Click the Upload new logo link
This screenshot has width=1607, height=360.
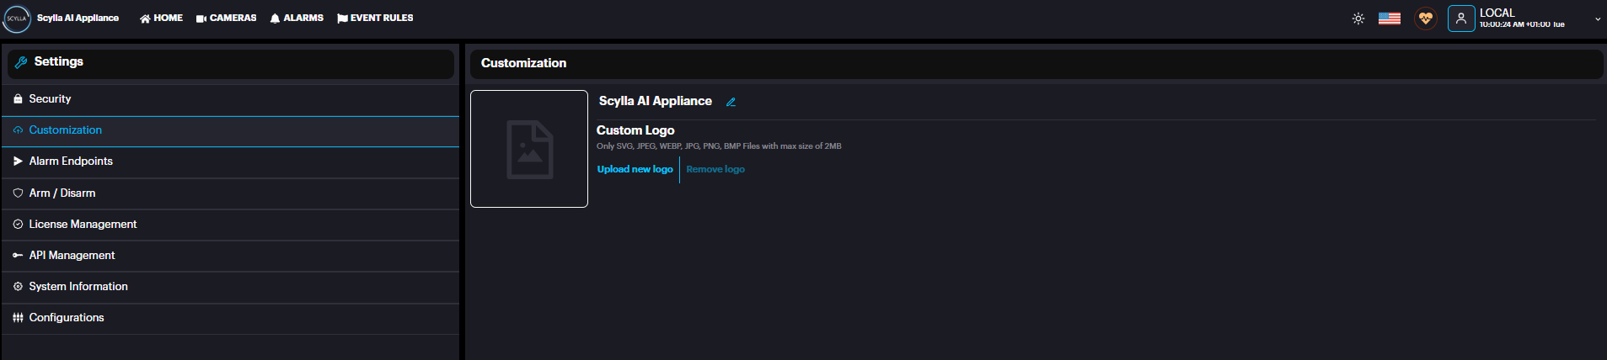635,169
